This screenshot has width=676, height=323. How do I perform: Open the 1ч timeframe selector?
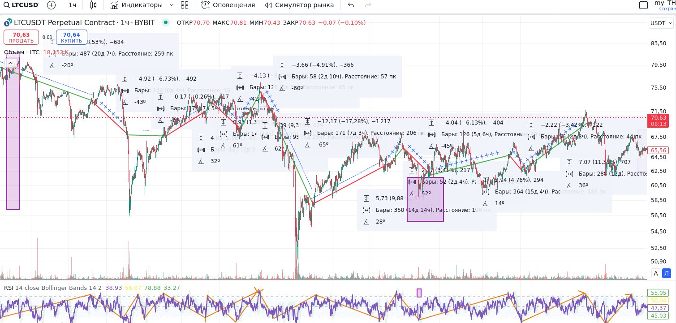point(72,5)
